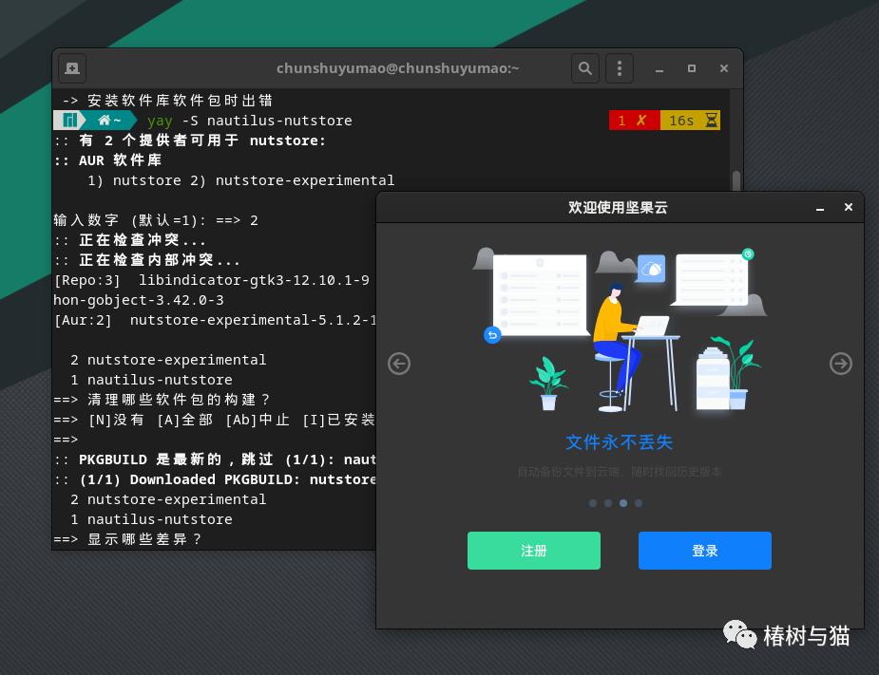The height and width of the screenshot is (675, 879).
Task: Open new tab in terminal window
Action: click(72, 68)
